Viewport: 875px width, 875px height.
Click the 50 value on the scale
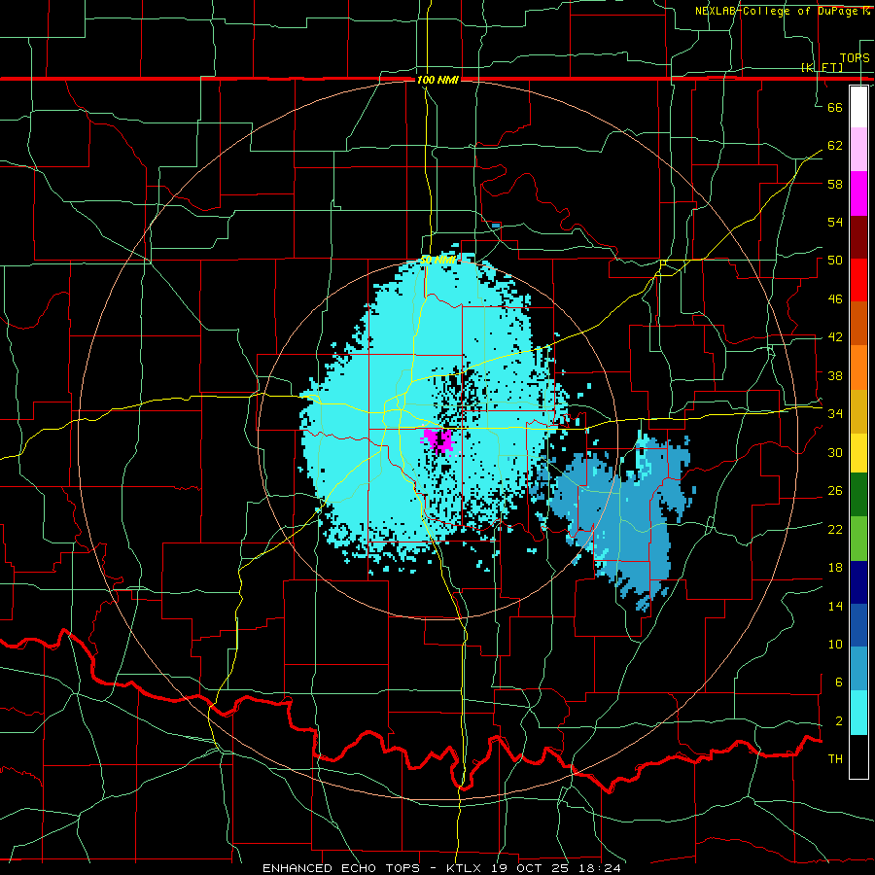click(835, 261)
